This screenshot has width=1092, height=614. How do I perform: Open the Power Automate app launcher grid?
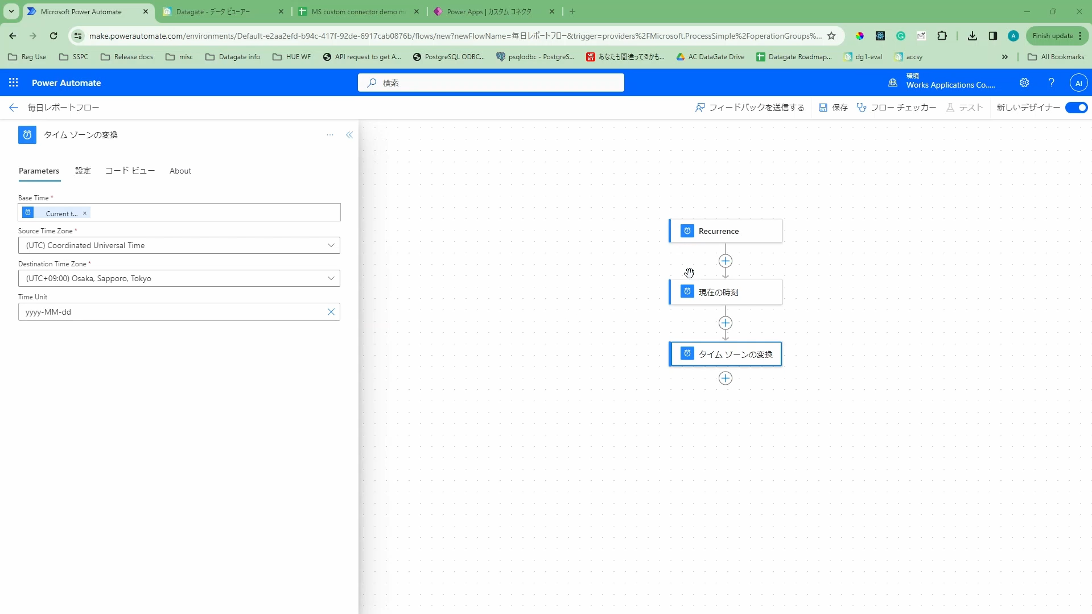[x=14, y=83]
